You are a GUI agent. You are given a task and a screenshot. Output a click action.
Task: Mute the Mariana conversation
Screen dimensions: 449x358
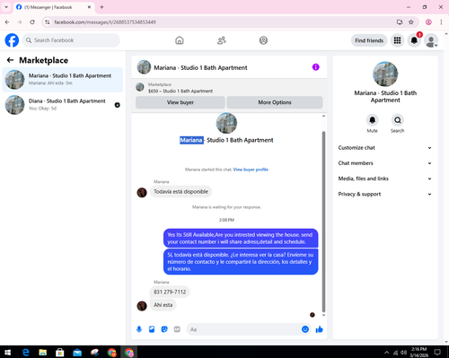pos(372,120)
